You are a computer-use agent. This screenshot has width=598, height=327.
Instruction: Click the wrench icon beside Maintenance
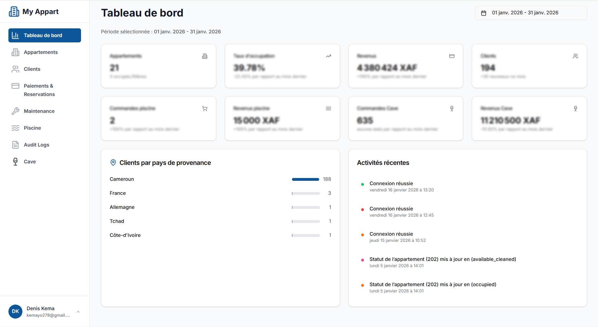[15, 111]
